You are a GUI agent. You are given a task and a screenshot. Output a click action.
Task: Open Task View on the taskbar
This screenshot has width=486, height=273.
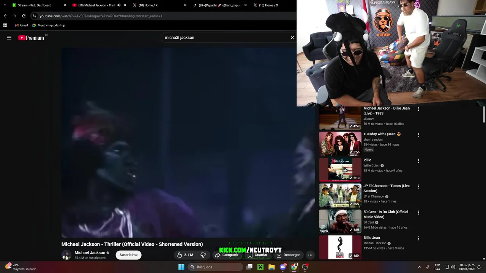[x=249, y=267]
